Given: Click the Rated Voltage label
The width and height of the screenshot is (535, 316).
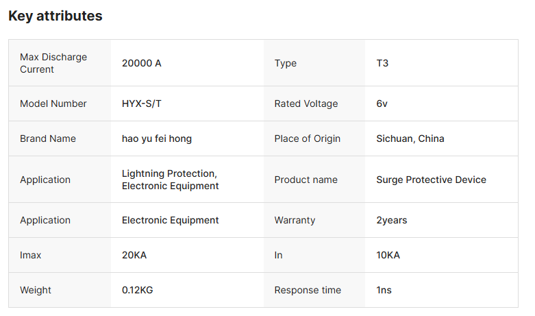Looking at the screenshot, I should tap(306, 104).
